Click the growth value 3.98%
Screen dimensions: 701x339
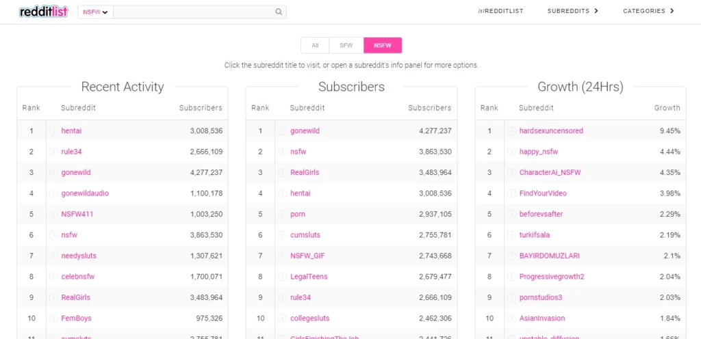click(x=670, y=193)
